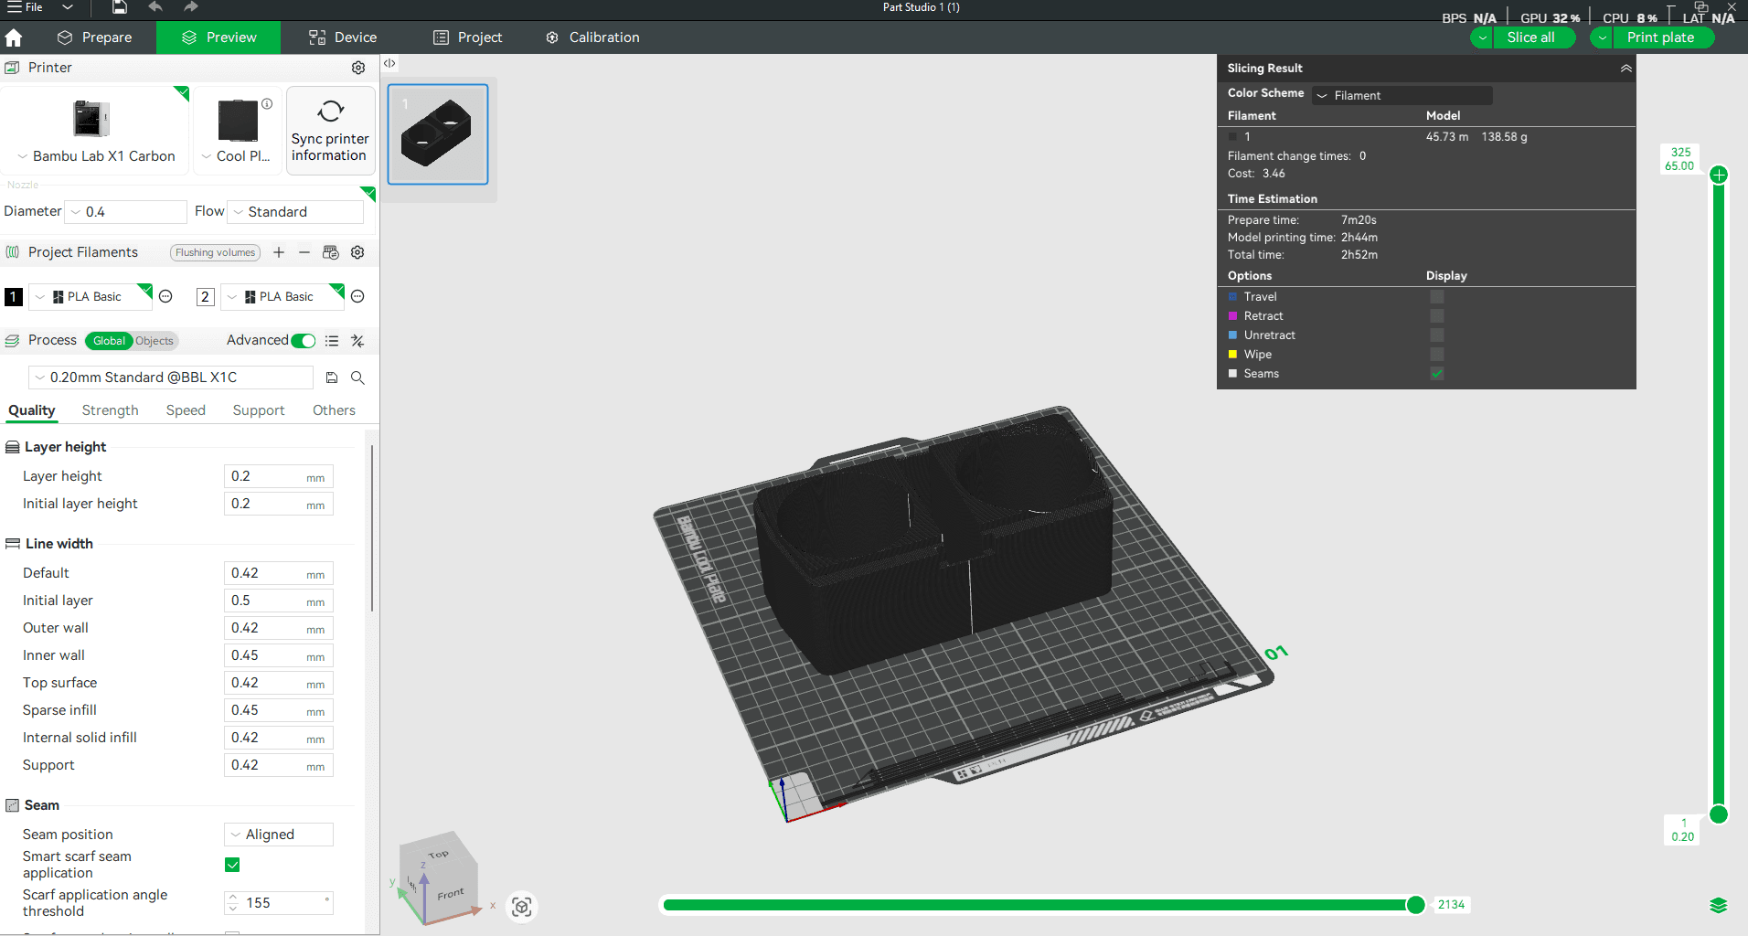Viewport: 1748px width, 936px height.
Task: Open the Others settings tab
Action: pyautogui.click(x=334, y=410)
